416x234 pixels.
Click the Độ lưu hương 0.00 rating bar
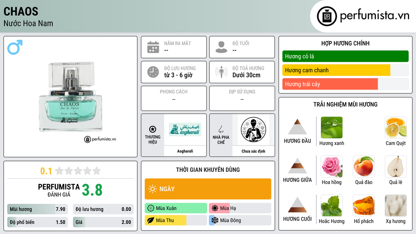click(x=103, y=209)
